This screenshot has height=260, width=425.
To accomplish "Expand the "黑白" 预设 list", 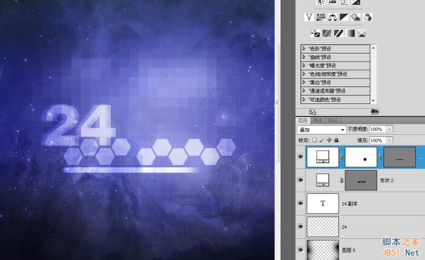I will 304,82.
